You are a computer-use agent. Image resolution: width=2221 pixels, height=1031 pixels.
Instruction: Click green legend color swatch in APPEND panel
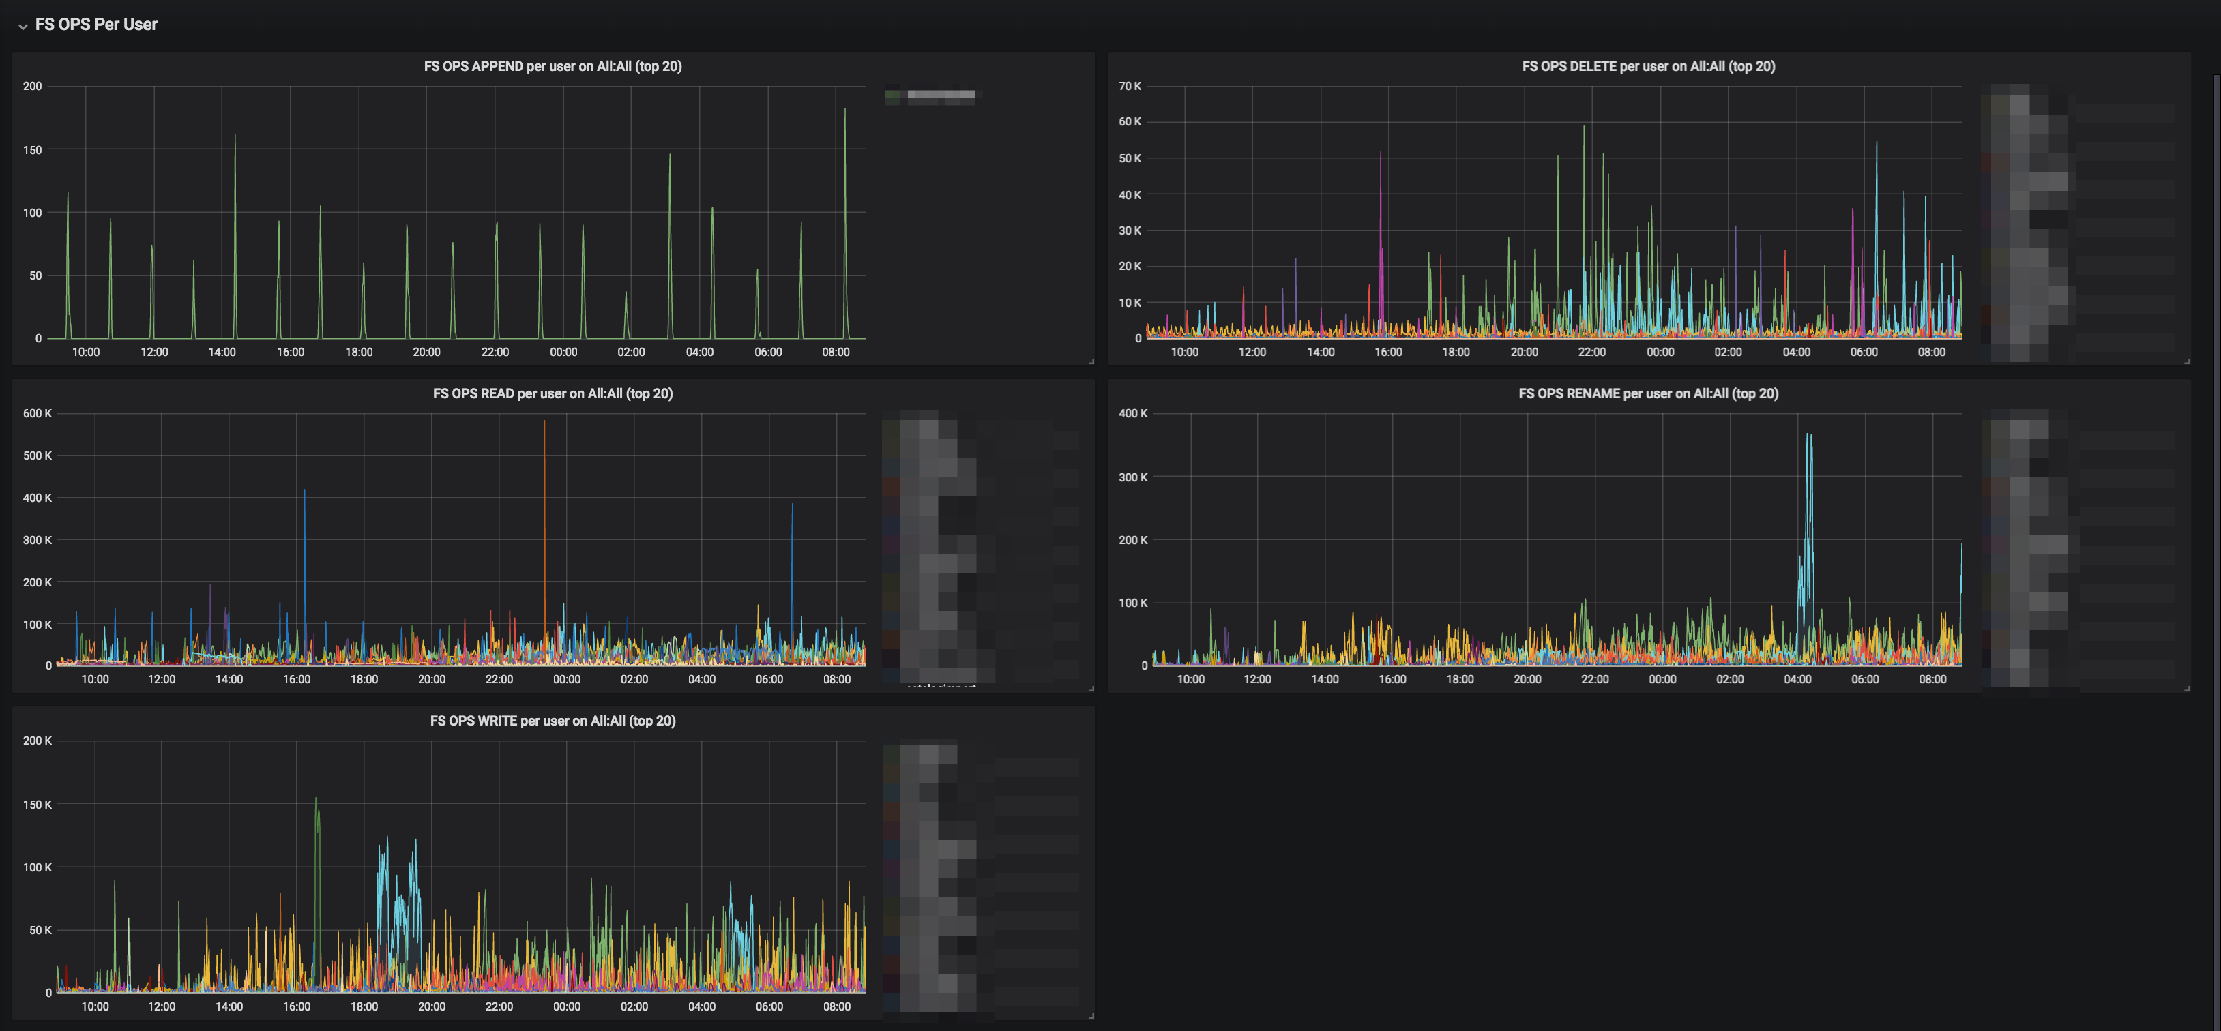[893, 95]
